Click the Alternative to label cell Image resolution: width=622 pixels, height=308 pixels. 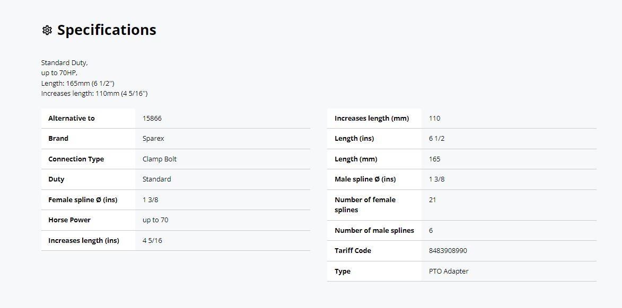pyautogui.click(x=88, y=119)
